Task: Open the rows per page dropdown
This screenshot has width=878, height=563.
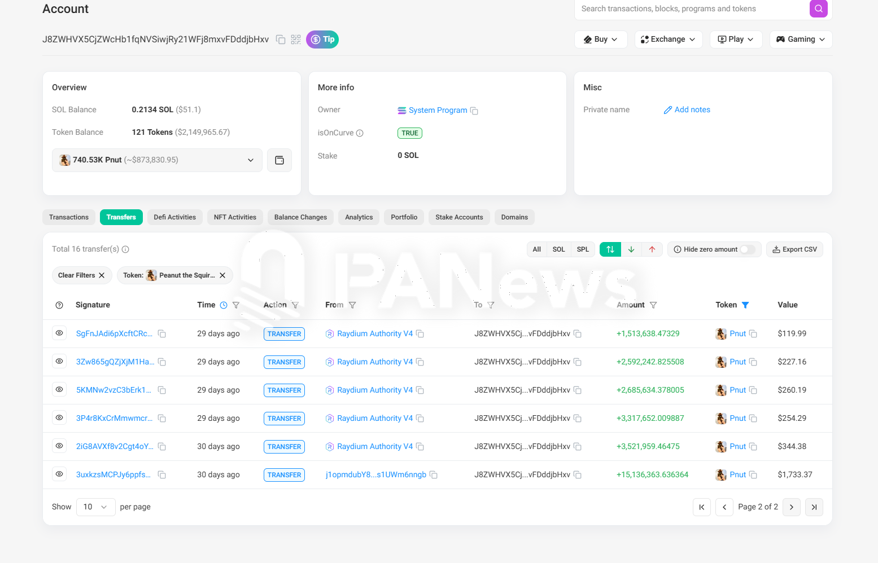Action: coord(95,507)
